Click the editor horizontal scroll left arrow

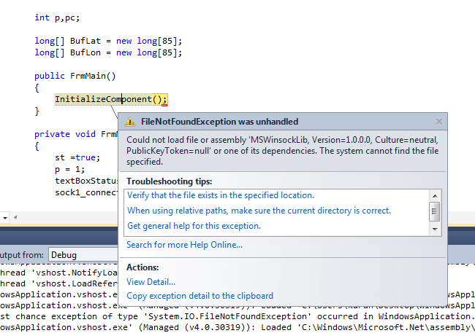(15, 217)
